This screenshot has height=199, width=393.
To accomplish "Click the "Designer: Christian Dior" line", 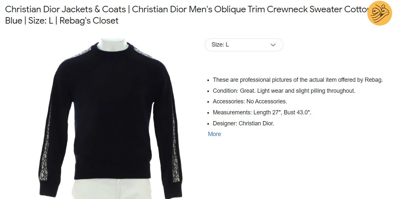I will 244,123.
